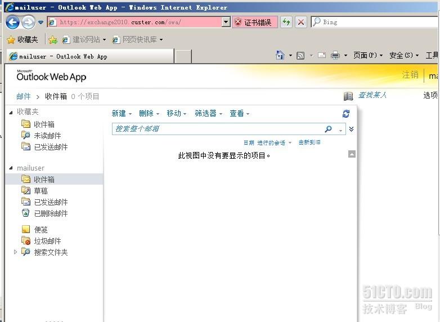
Task: Select 收件箱 under mailuser
Action: (55, 180)
